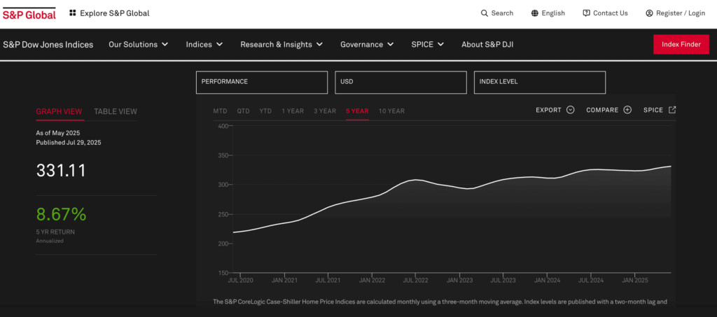Image resolution: width=717 pixels, height=317 pixels.
Task: Click the red Index Finder button
Action: [x=681, y=45]
